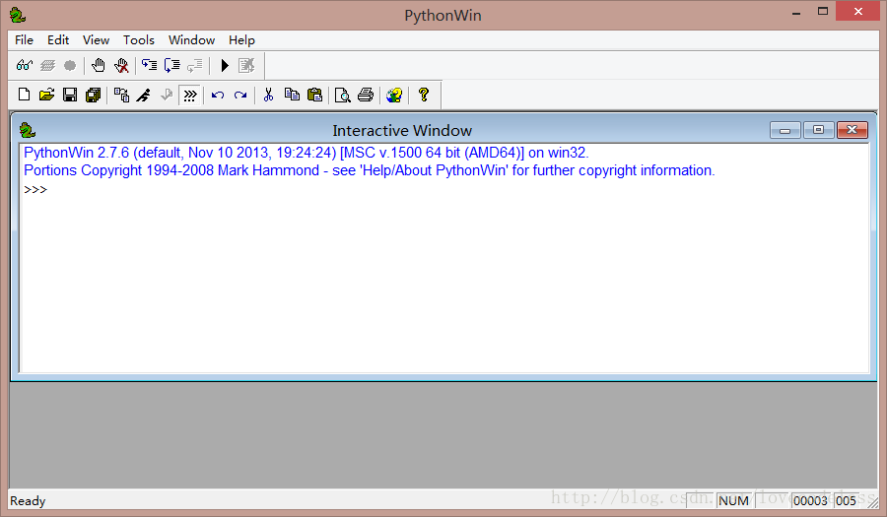Screen dimensions: 887x517
Task: Click the PythonWin app icon in title bar
Action: 18,15
